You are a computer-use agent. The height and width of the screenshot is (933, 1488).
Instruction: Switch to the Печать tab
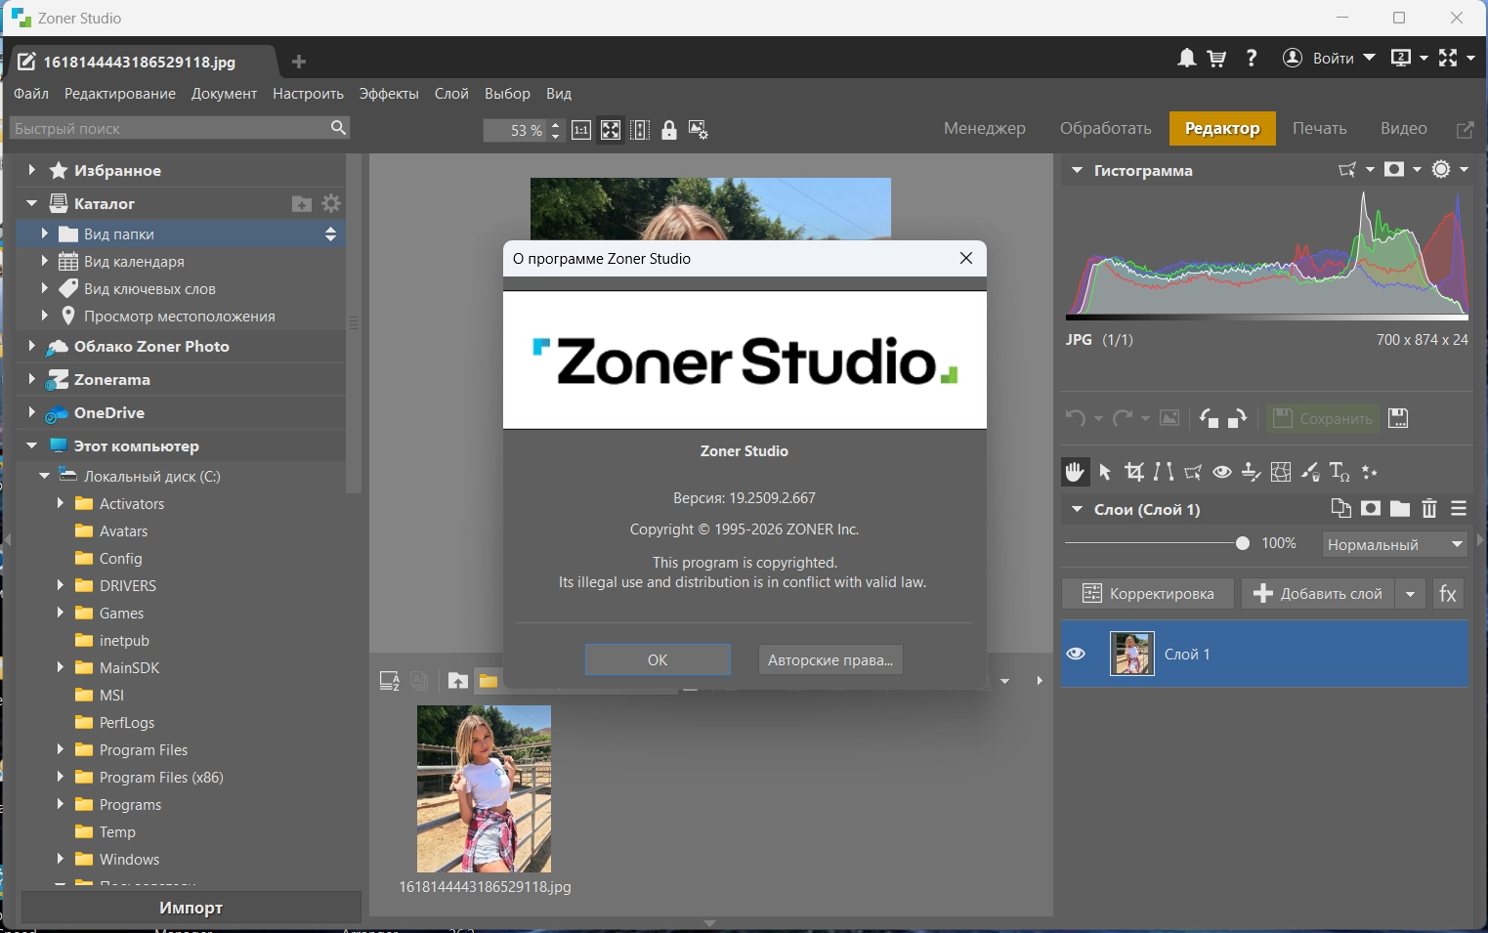click(x=1320, y=129)
